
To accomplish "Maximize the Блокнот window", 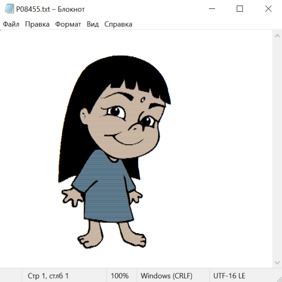I will (x=240, y=9).
